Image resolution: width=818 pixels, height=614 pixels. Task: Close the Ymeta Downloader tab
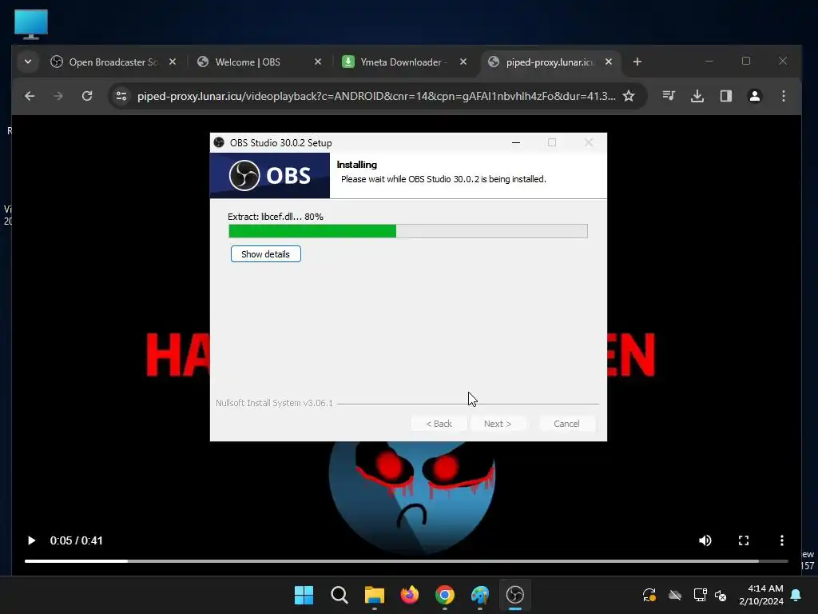pos(463,62)
